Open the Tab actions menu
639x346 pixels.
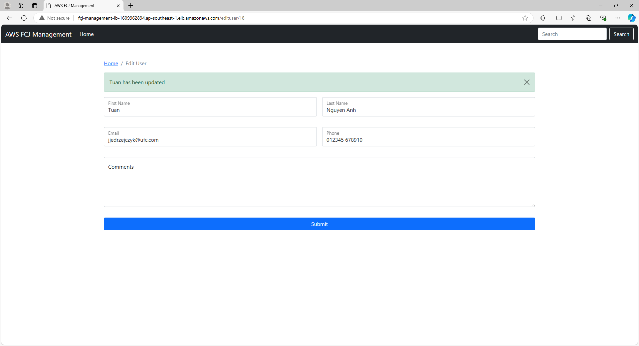(x=34, y=6)
